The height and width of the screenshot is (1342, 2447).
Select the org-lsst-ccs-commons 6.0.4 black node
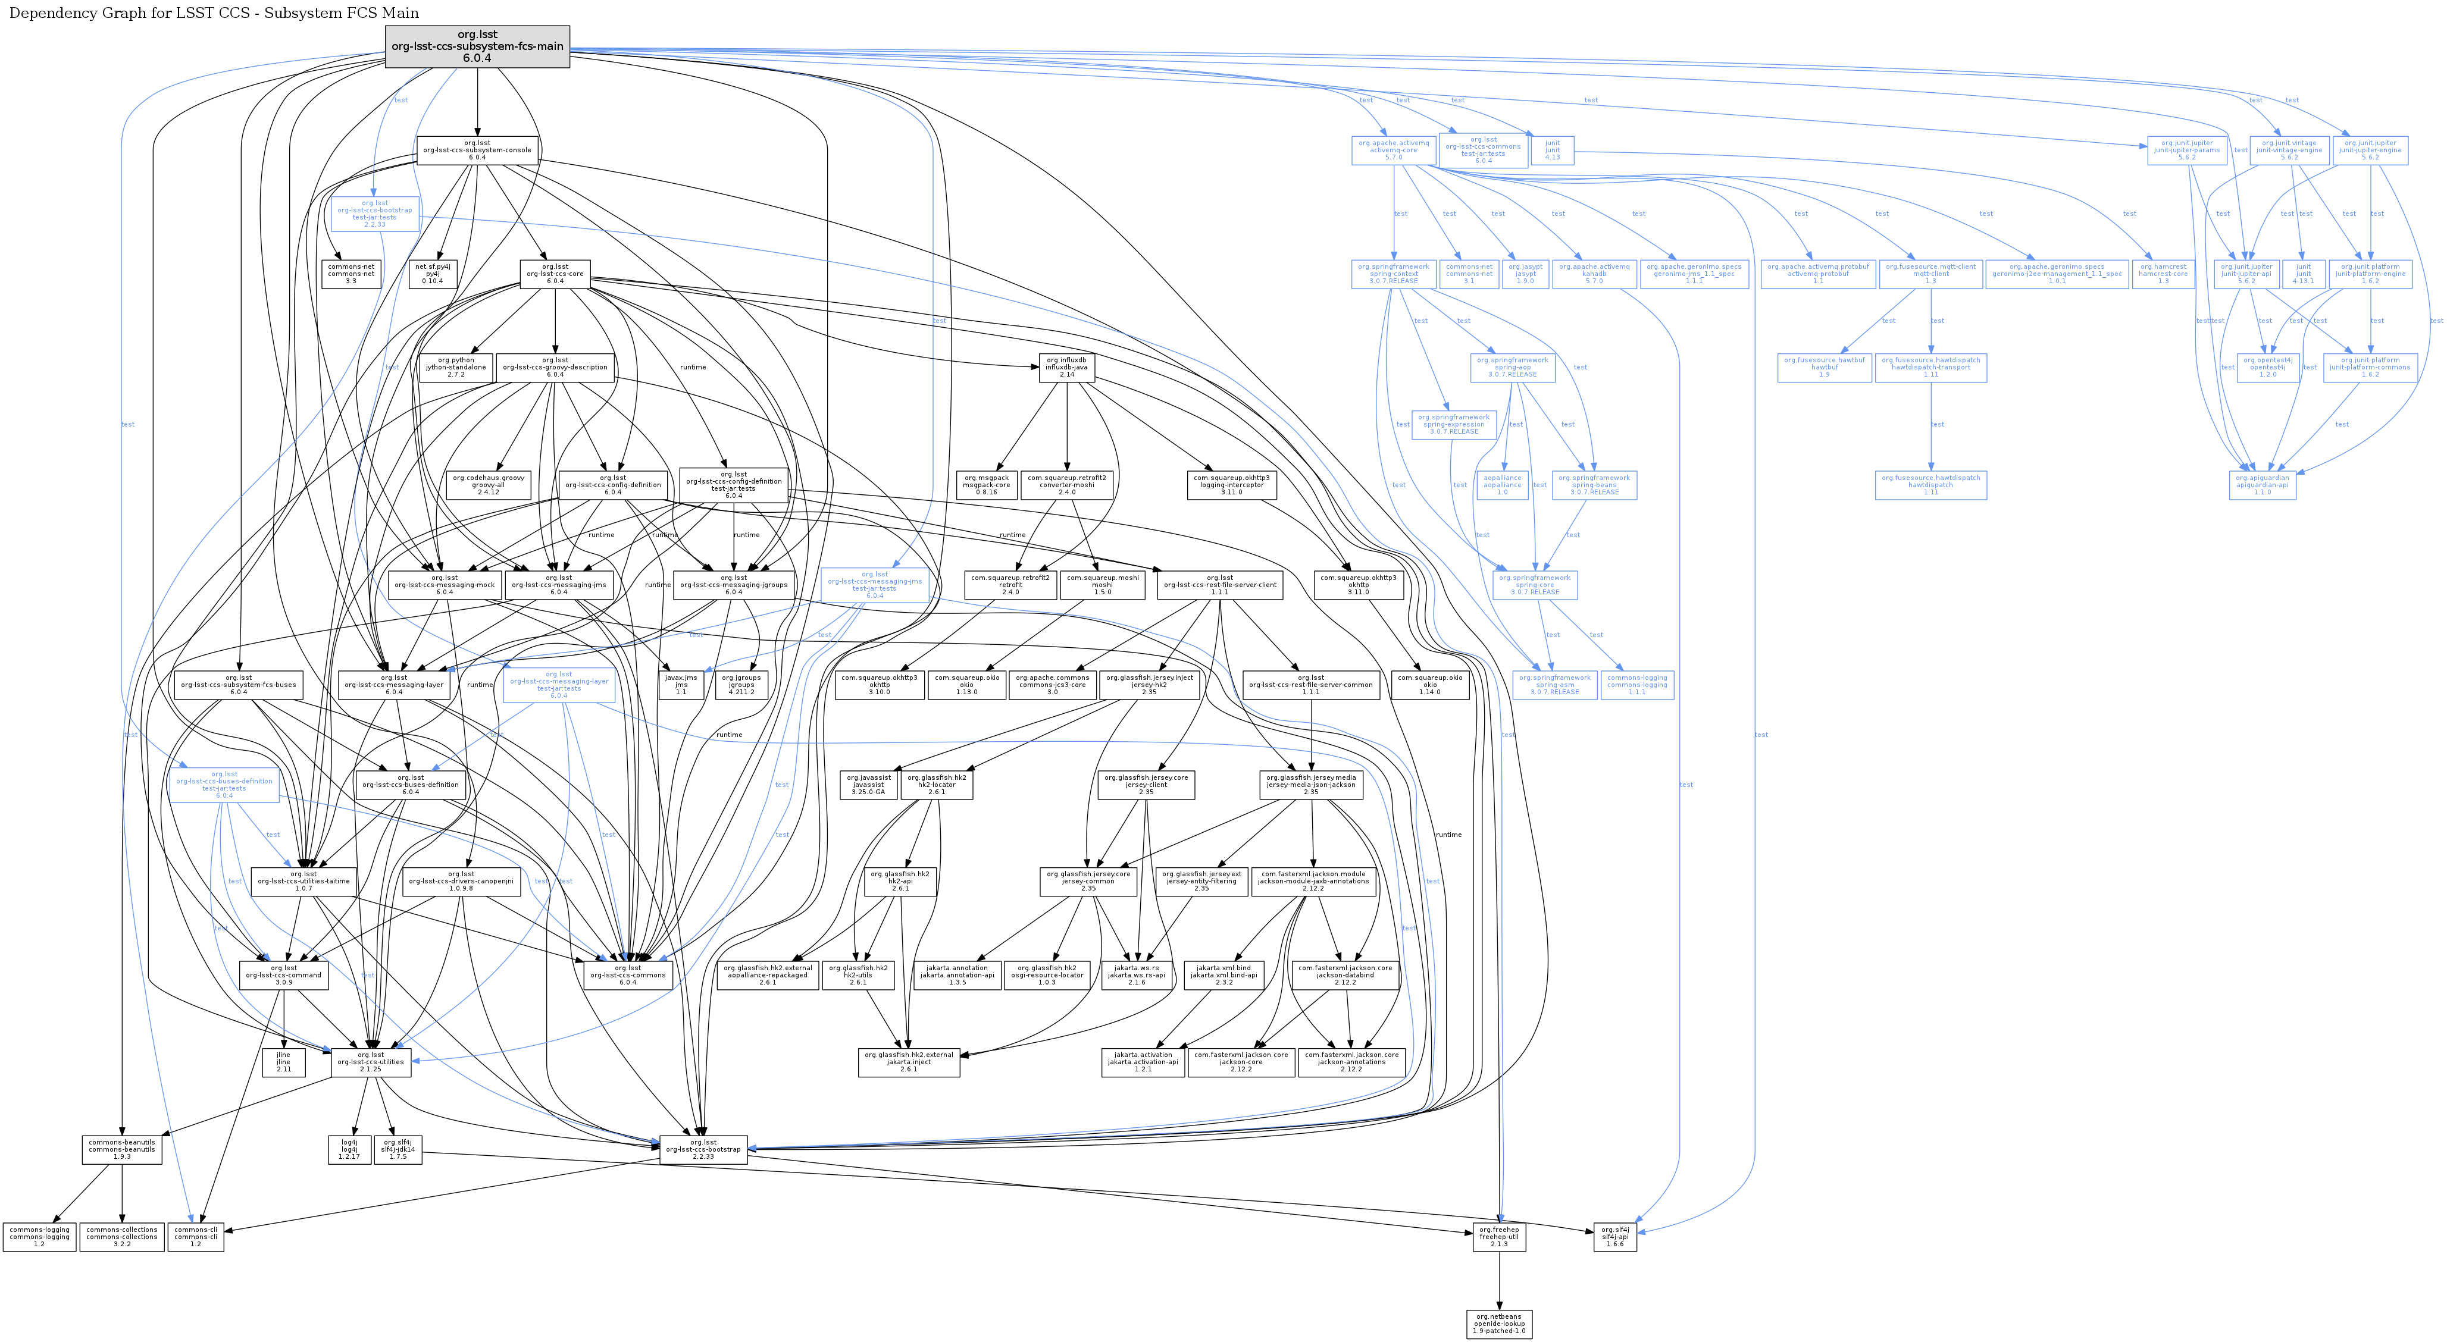(628, 976)
